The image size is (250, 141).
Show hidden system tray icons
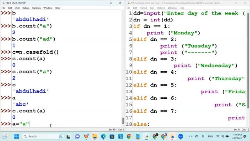tap(190, 136)
